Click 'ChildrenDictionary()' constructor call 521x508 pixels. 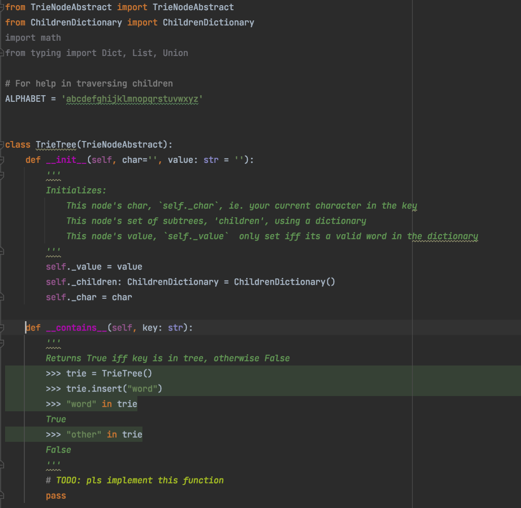284,282
